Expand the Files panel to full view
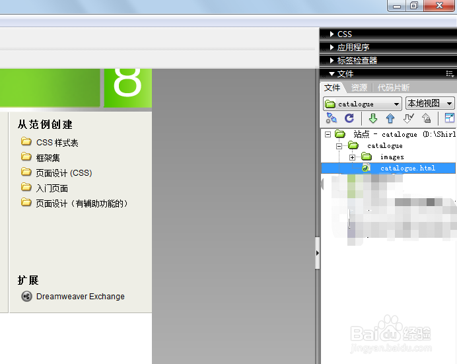 pyautogui.click(x=450, y=118)
